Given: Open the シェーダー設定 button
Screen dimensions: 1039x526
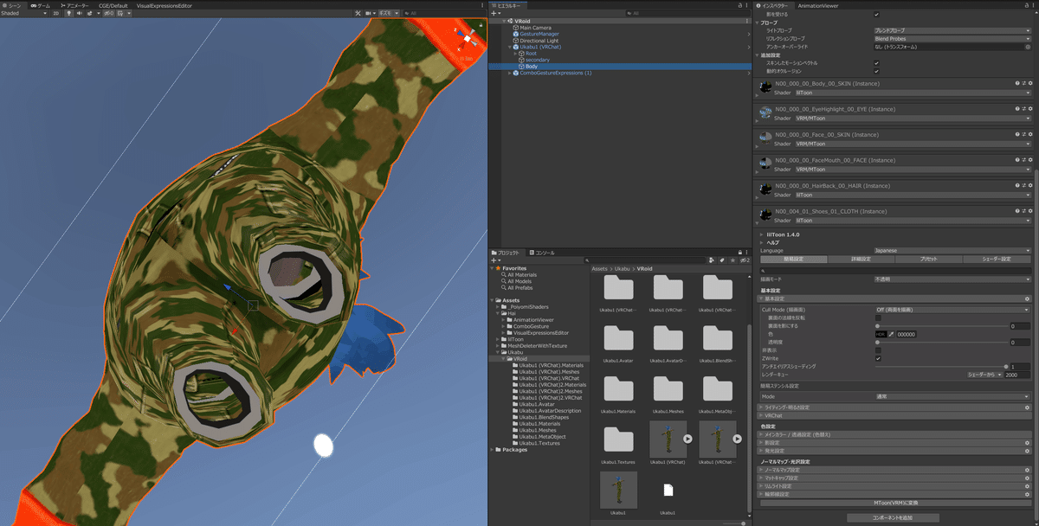Looking at the screenshot, I should click(x=998, y=260).
